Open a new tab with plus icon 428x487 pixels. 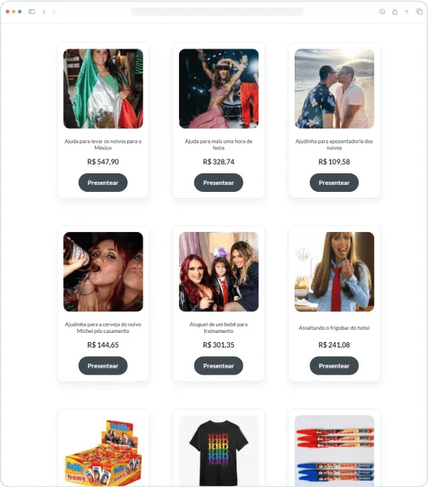(406, 12)
